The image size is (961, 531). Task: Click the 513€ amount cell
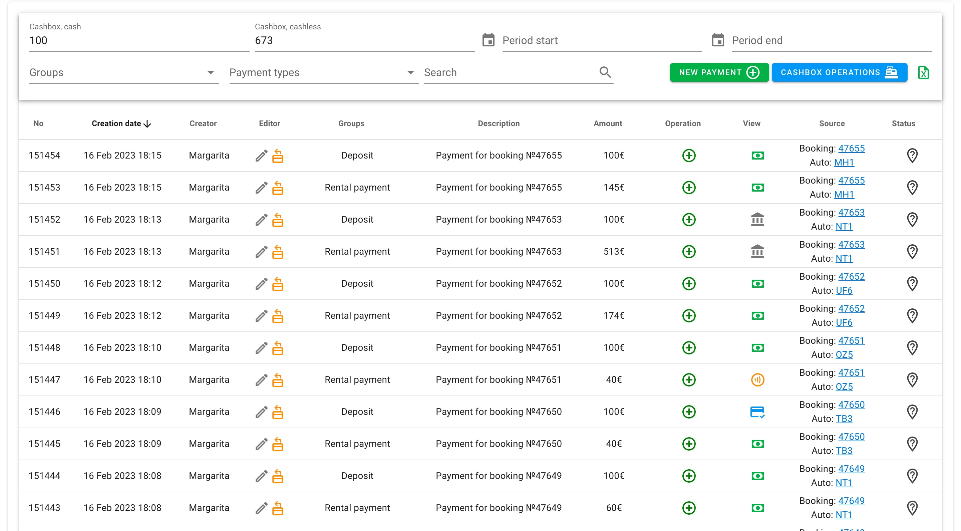[x=614, y=252]
